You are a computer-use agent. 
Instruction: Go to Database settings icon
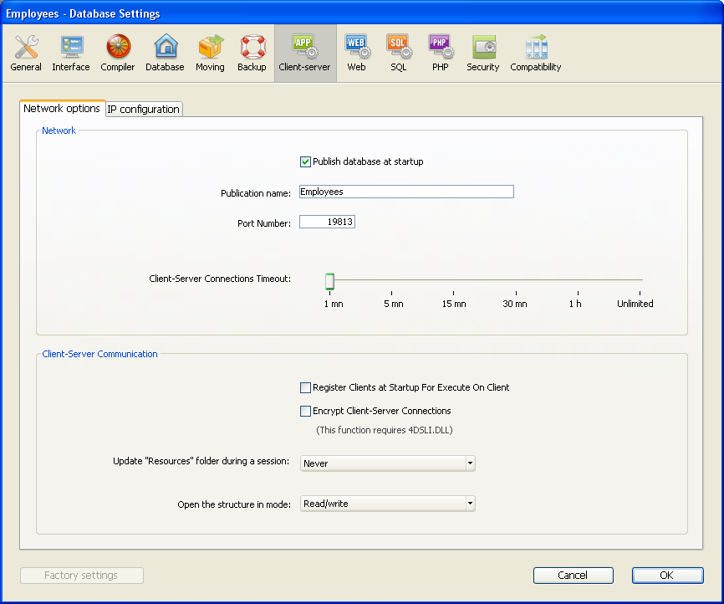point(165,54)
